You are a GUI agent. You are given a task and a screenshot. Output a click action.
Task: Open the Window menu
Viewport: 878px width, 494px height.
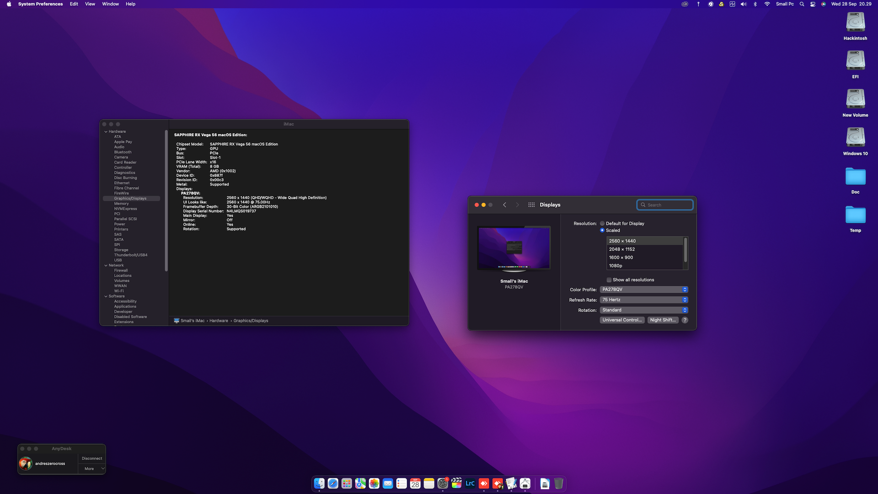pyautogui.click(x=110, y=4)
